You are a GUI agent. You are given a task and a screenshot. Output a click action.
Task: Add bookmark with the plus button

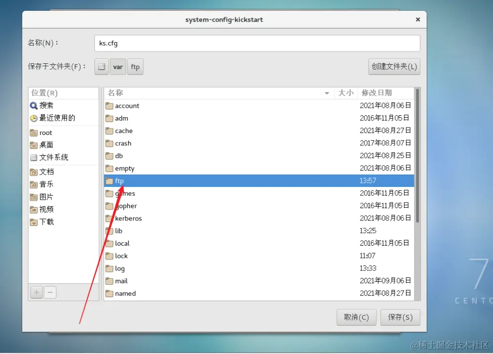click(x=37, y=292)
